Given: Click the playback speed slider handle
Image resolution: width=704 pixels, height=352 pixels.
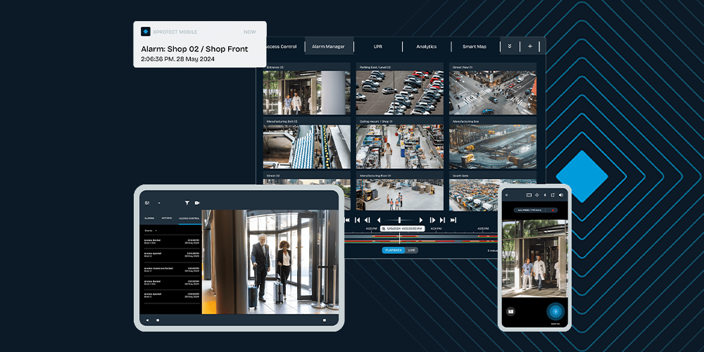Looking at the screenshot, I should 399,220.
